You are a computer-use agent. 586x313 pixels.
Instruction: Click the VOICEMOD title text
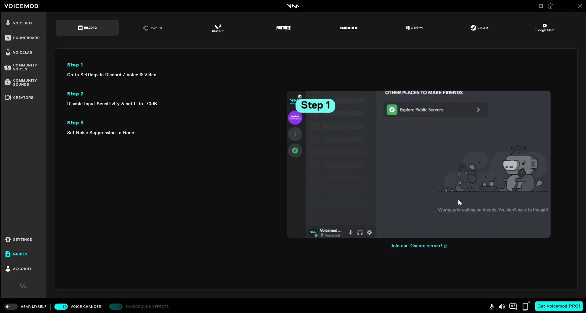21,6
